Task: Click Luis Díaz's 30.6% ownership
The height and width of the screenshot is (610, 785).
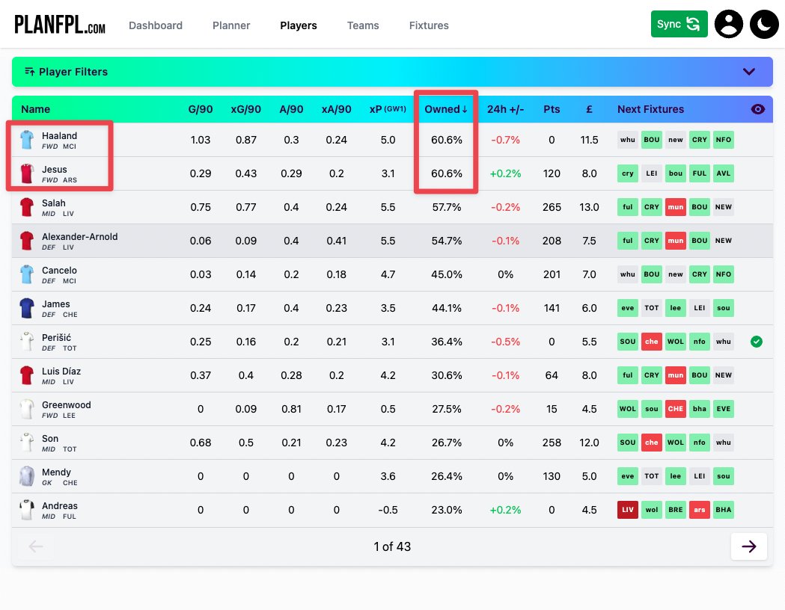Action: [x=447, y=375]
